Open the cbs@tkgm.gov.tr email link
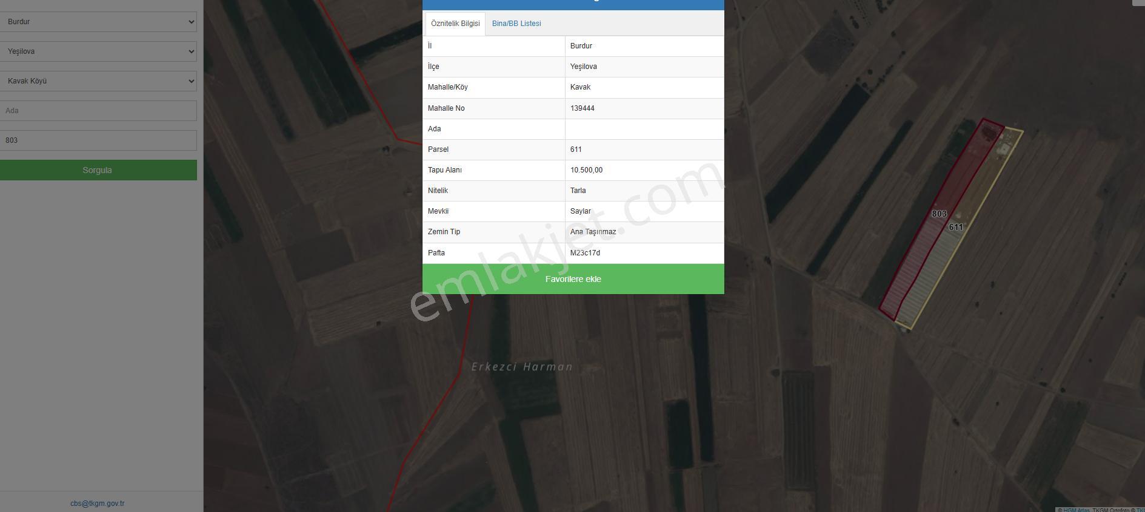The height and width of the screenshot is (512, 1145). 98,504
